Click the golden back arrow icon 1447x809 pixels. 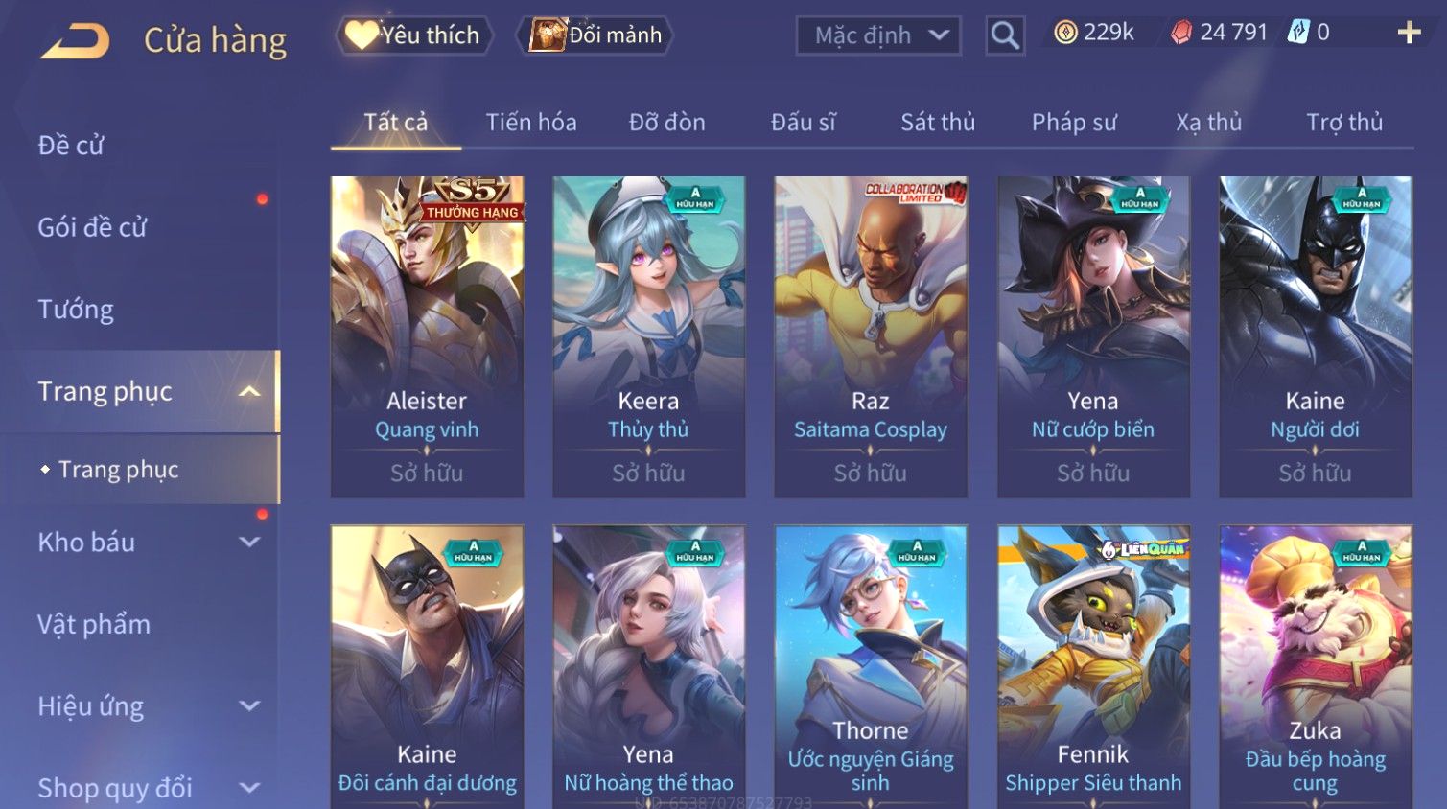76,41
